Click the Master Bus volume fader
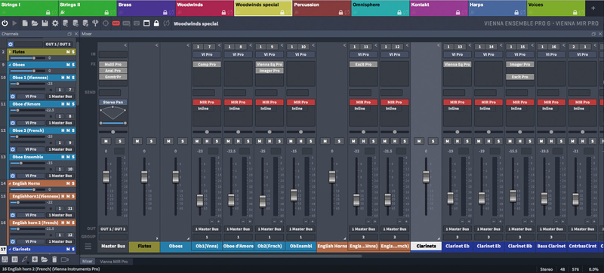 pyautogui.click(x=106, y=177)
